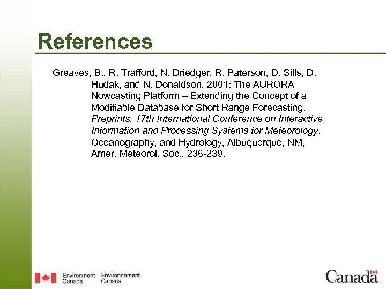Click the Canadian flag logo beside Environment Canada
Image resolution: width=386 pixels, height=289 pixels.
click(46, 278)
